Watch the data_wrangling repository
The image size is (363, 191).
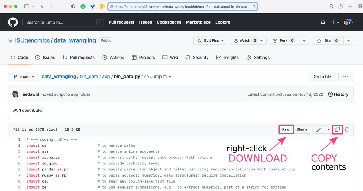click(x=246, y=40)
